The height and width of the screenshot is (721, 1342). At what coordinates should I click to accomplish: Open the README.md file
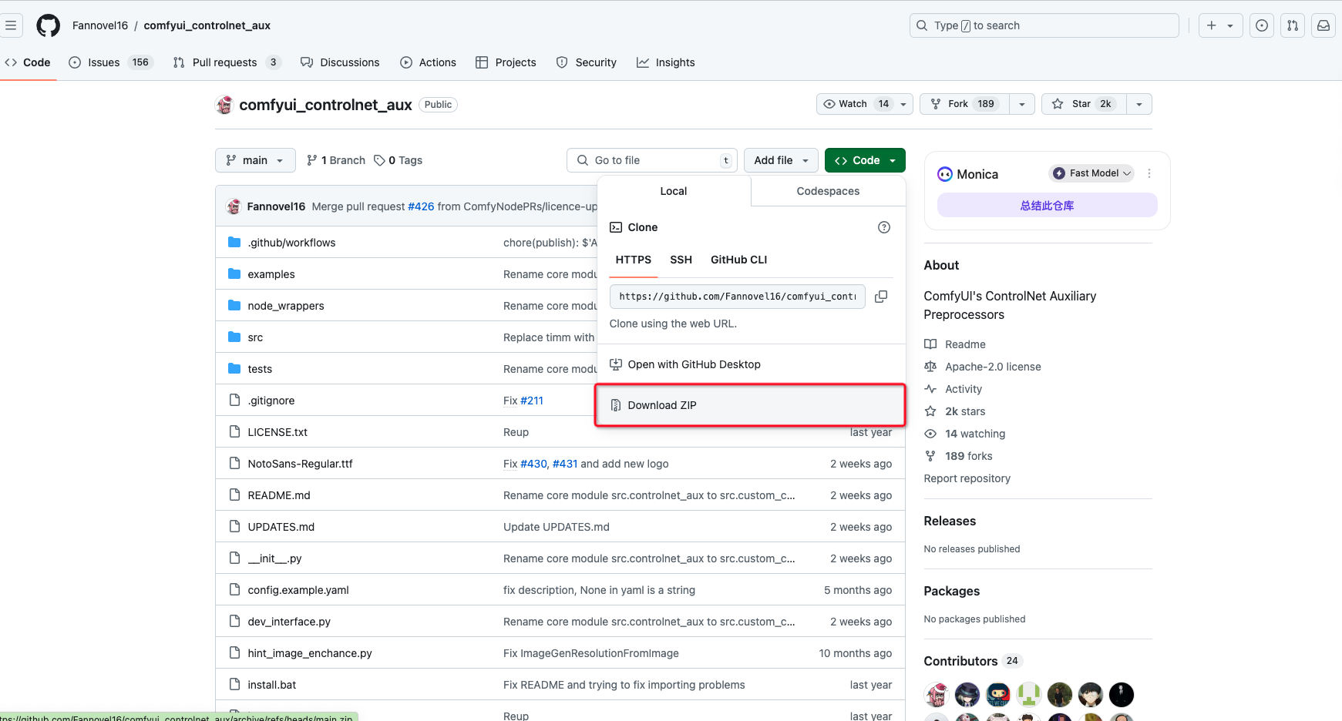click(279, 495)
